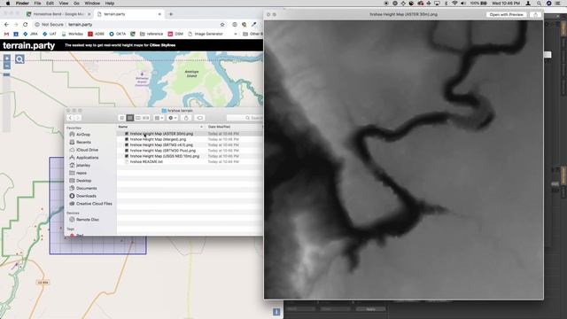Open the Finder action gear dropdown
This screenshot has width=567, height=319.
click(x=173, y=118)
